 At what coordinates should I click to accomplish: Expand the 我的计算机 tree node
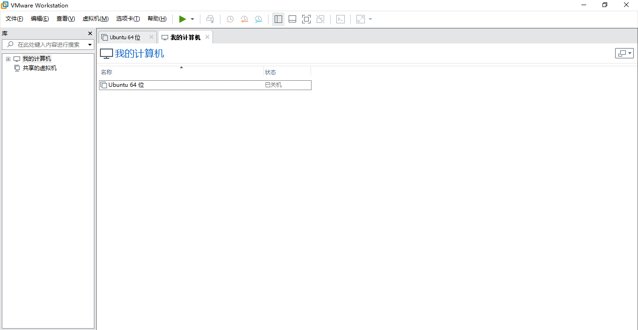(8, 59)
